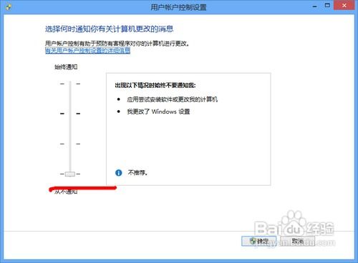Set slider to the bold second tick mark
The height and width of the screenshot is (263, 358).
coord(70,114)
